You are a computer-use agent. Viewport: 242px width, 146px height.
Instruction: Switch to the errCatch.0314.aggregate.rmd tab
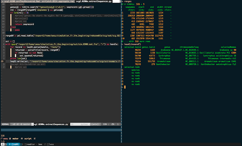click(x=58, y=1)
